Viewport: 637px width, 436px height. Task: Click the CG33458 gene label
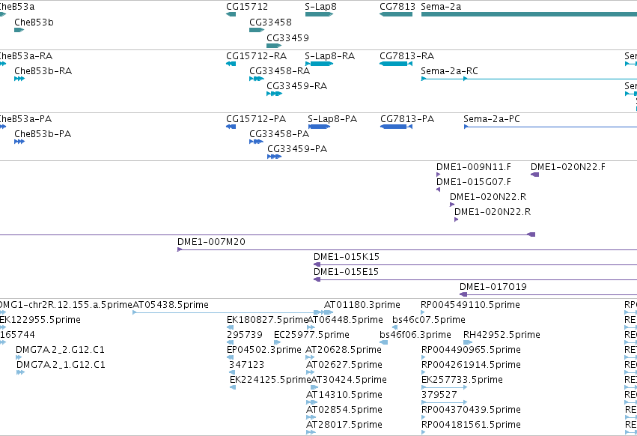(270, 22)
